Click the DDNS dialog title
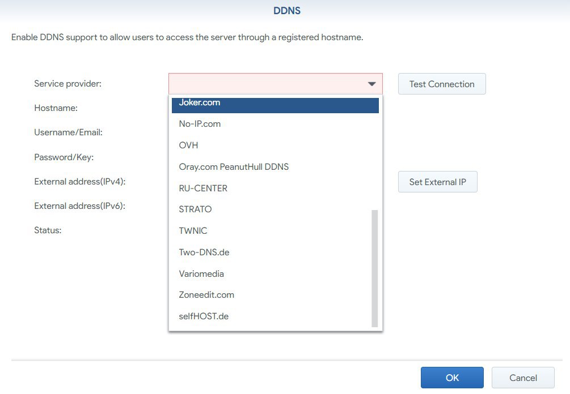Screen dimensions: 570x394 tap(287, 11)
